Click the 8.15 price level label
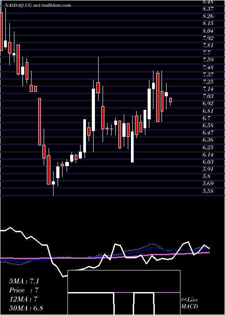Screen dimensions: 225x315 click(208, 23)
